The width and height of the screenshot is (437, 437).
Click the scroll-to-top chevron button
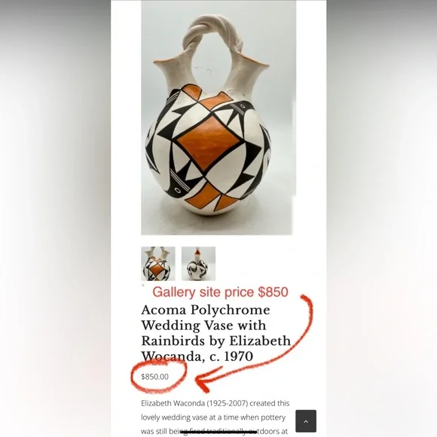pos(306,421)
